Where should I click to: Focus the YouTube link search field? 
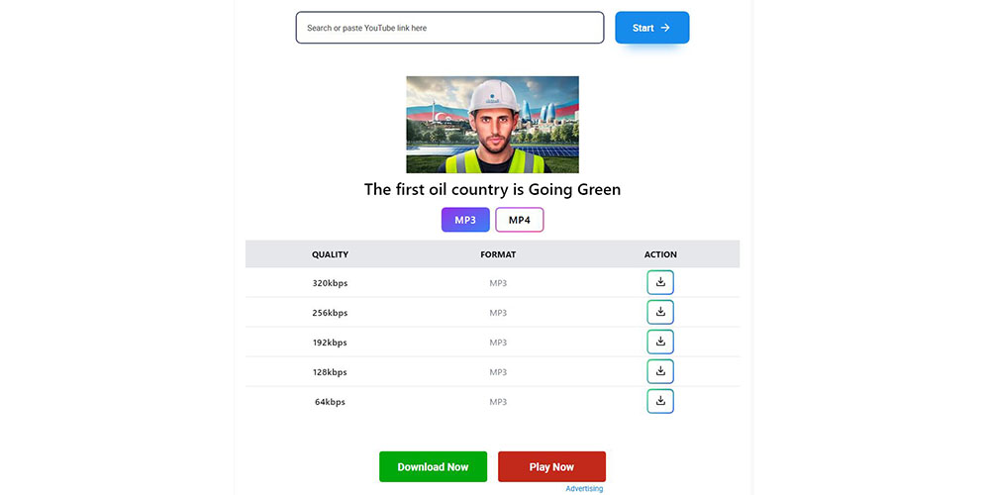450,28
